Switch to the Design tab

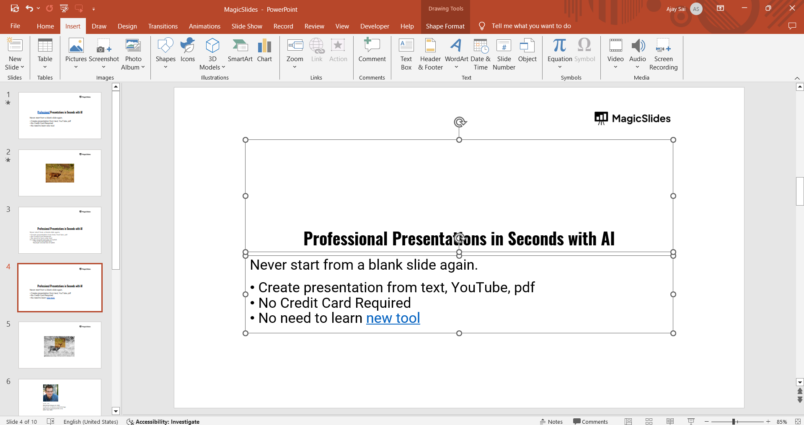127,26
